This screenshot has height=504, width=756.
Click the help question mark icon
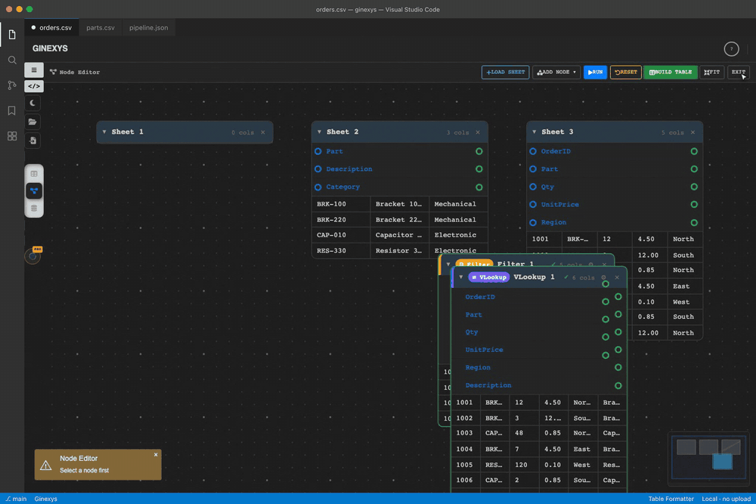[x=731, y=48]
